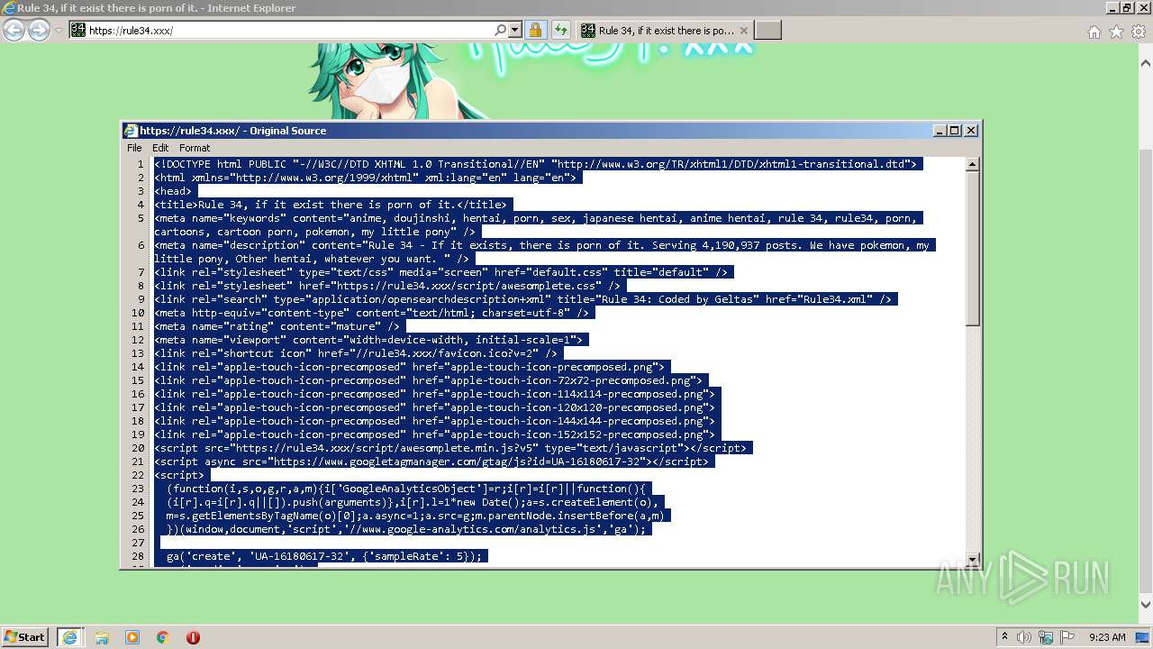Click browser page scrollbar down arrow
Screen dimensions: 1153x649
pyautogui.click(x=1146, y=605)
